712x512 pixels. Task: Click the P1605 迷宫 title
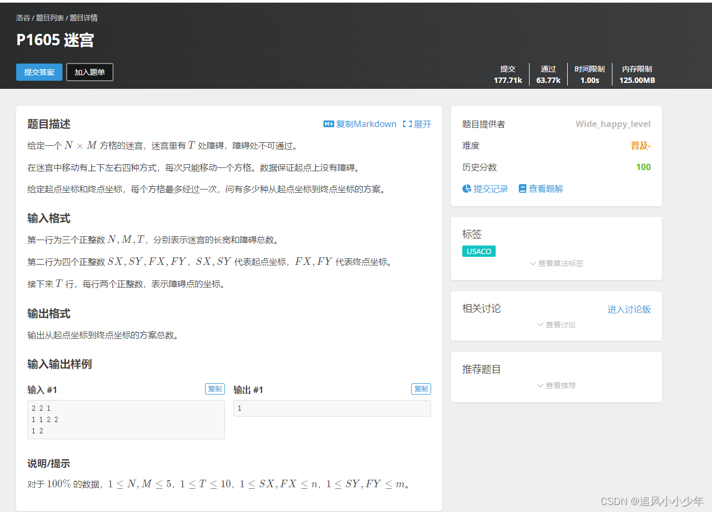(55, 40)
